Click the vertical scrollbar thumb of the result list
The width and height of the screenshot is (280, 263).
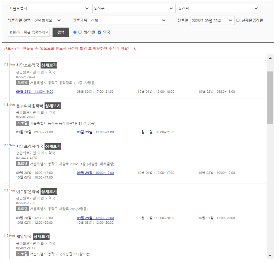tap(270, 98)
